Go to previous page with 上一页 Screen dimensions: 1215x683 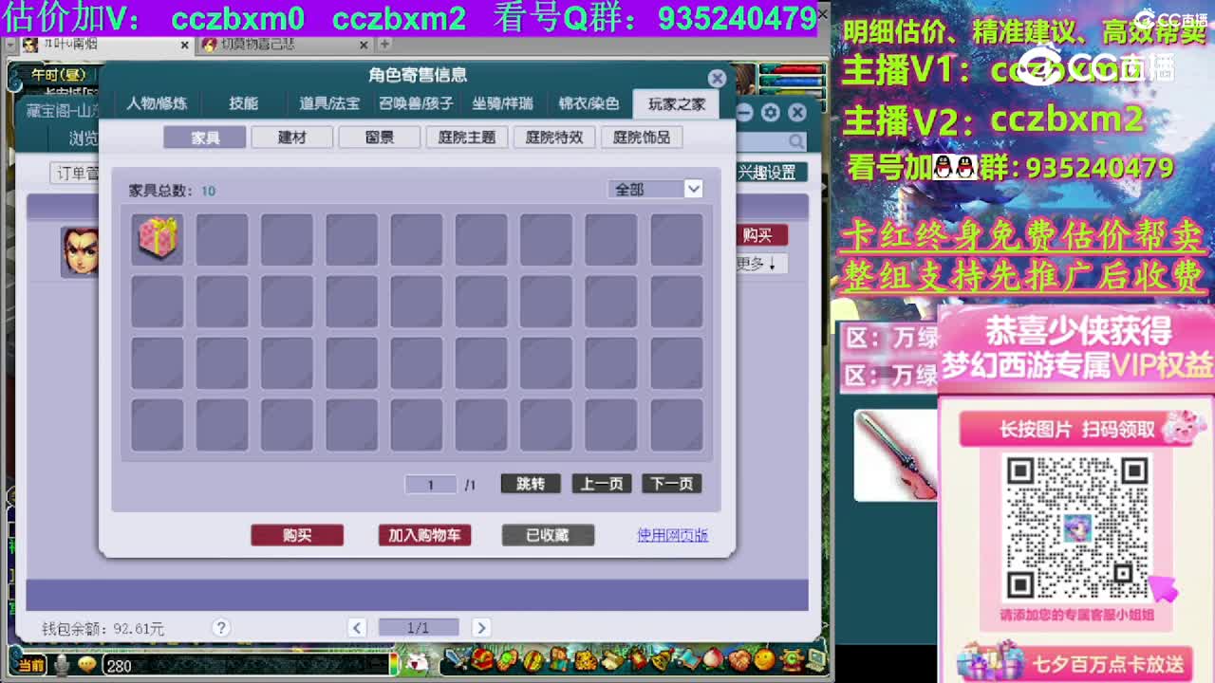coord(602,484)
